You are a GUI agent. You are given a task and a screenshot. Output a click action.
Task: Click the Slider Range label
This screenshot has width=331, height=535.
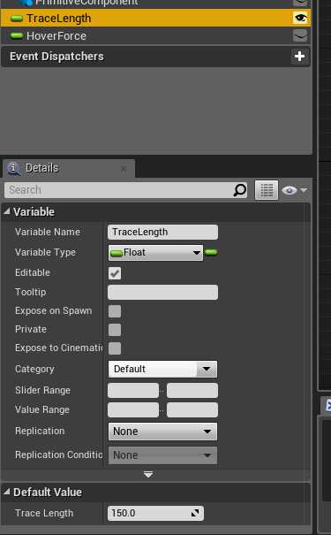pos(43,390)
